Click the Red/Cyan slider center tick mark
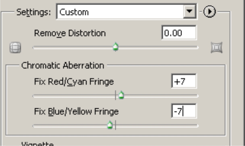Screen dimensions: 245x146 point(116,95)
